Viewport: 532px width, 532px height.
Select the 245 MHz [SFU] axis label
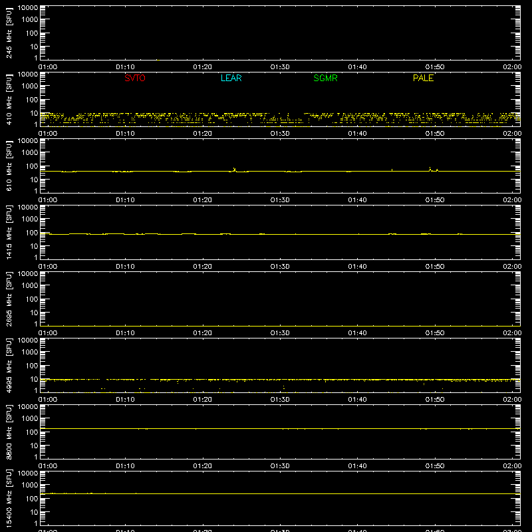(x=9, y=33)
